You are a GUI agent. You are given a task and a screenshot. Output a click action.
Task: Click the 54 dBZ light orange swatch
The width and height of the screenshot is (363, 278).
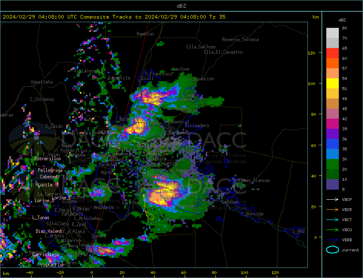click(x=332, y=73)
